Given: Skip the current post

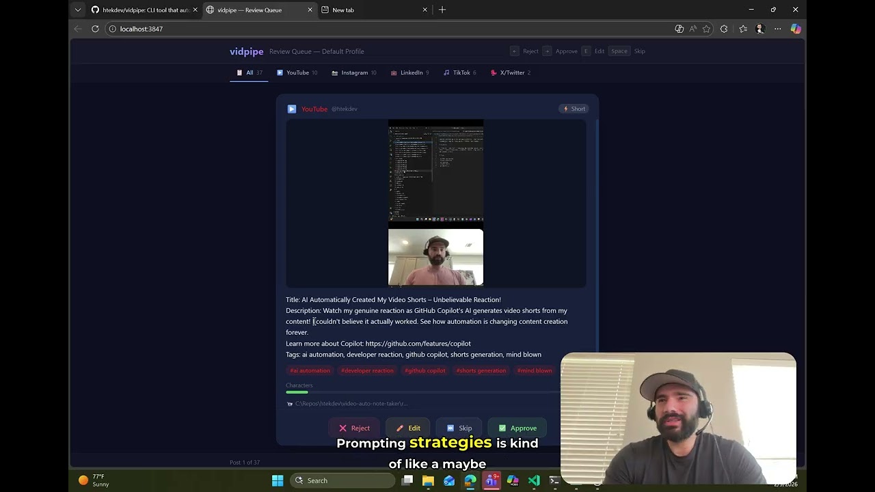Looking at the screenshot, I should [459, 428].
